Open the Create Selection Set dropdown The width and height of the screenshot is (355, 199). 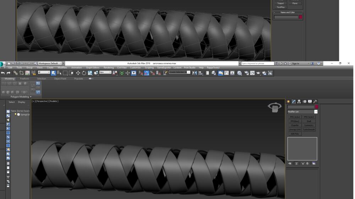(179, 72)
